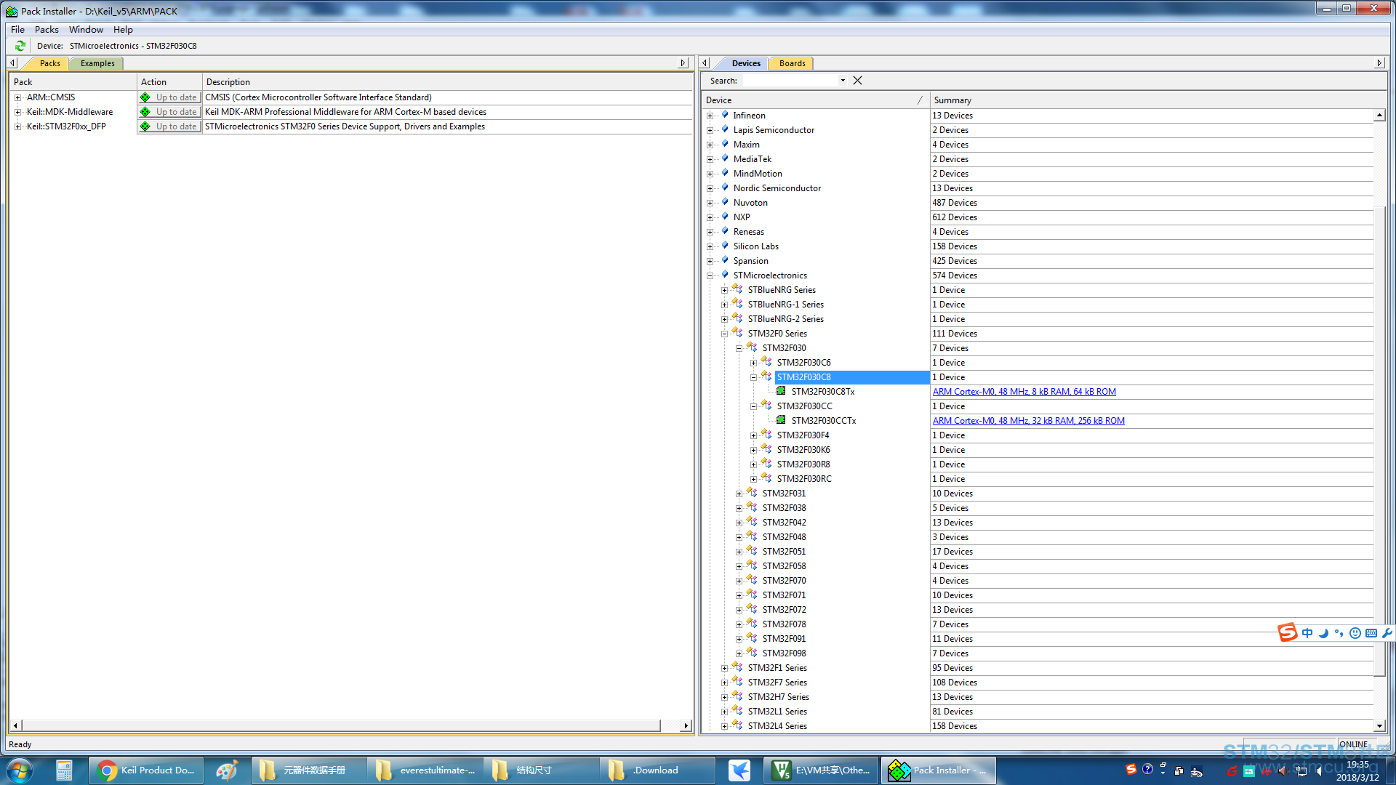Switch to the Examples tab
Viewport: 1396px width, 785px height.
point(97,63)
